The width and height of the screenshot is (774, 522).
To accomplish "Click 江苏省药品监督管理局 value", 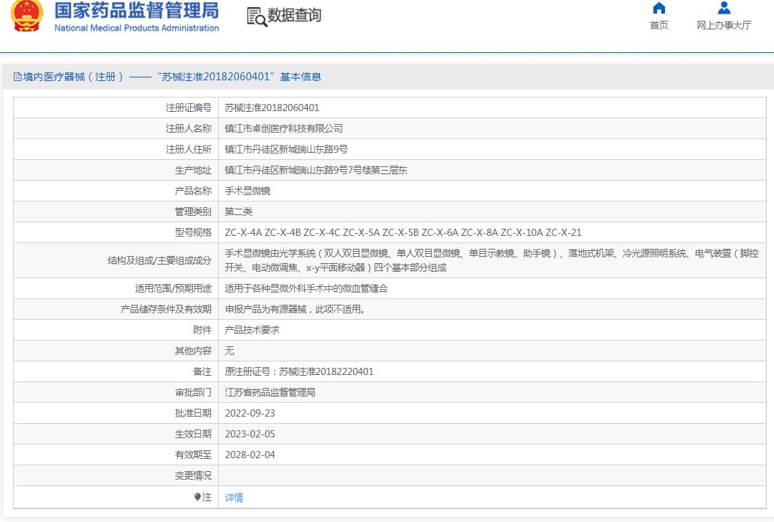I will (270, 392).
